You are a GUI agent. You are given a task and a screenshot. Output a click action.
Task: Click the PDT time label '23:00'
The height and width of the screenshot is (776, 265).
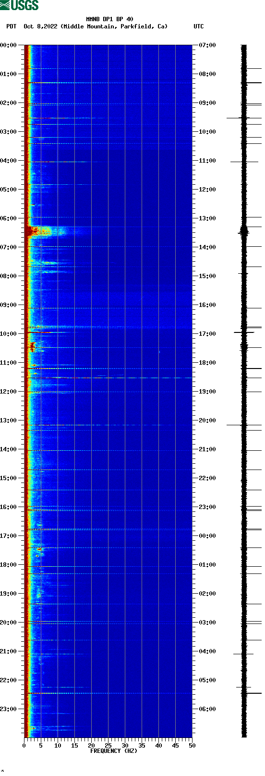point(9,709)
